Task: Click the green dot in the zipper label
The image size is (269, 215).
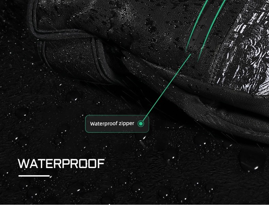Action: 141,123
